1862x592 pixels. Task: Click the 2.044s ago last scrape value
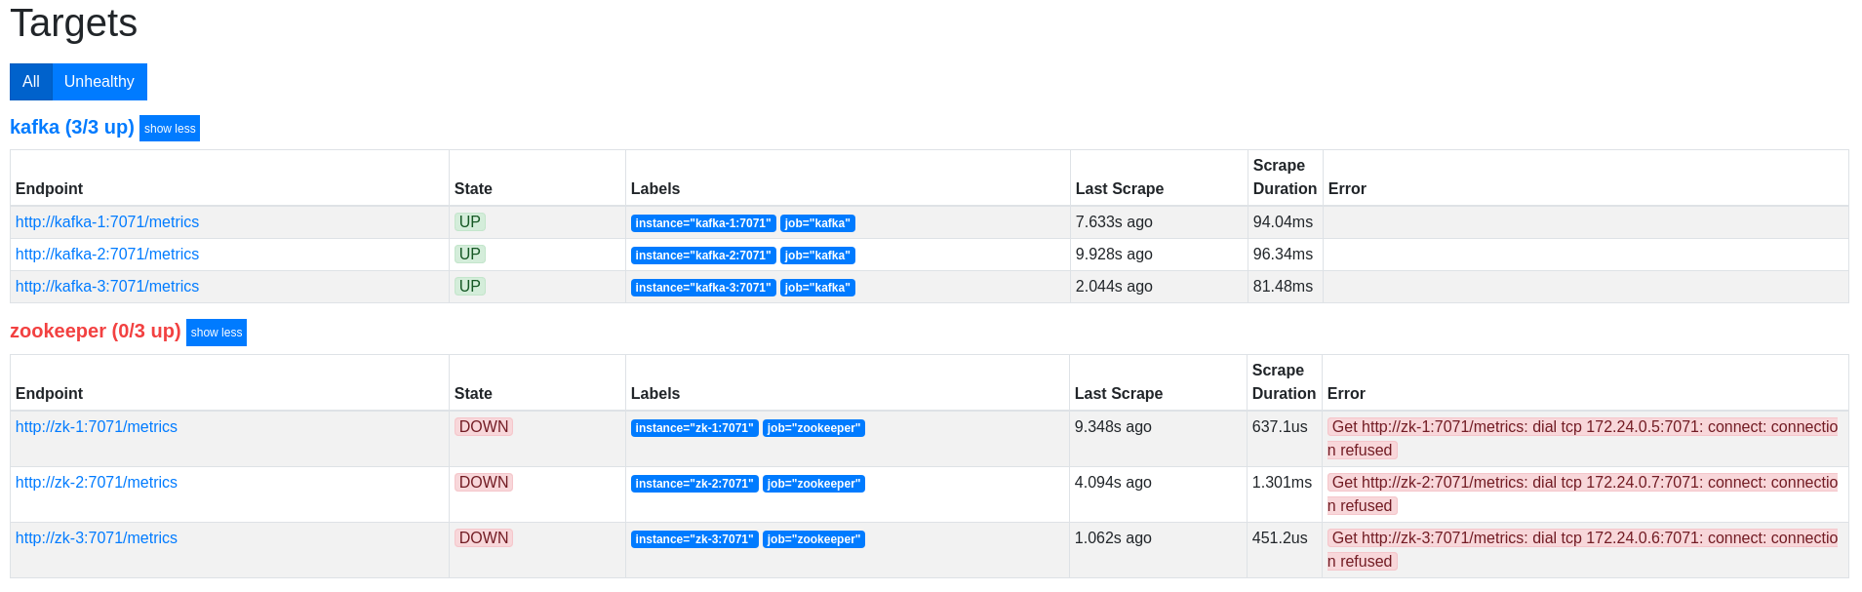point(1114,287)
